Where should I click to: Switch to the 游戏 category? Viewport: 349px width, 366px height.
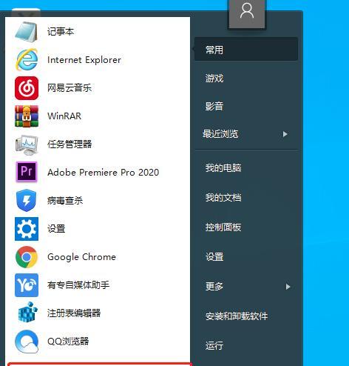pos(214,79)
